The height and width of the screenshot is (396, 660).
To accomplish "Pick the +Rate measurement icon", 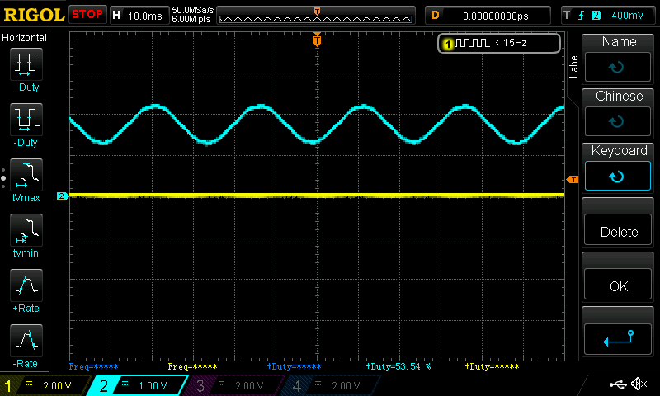I will click(26, 285).
